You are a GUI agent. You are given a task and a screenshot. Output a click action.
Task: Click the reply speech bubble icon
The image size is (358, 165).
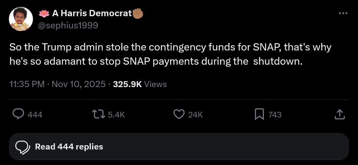pyautogui.click(x=18, y=114)
